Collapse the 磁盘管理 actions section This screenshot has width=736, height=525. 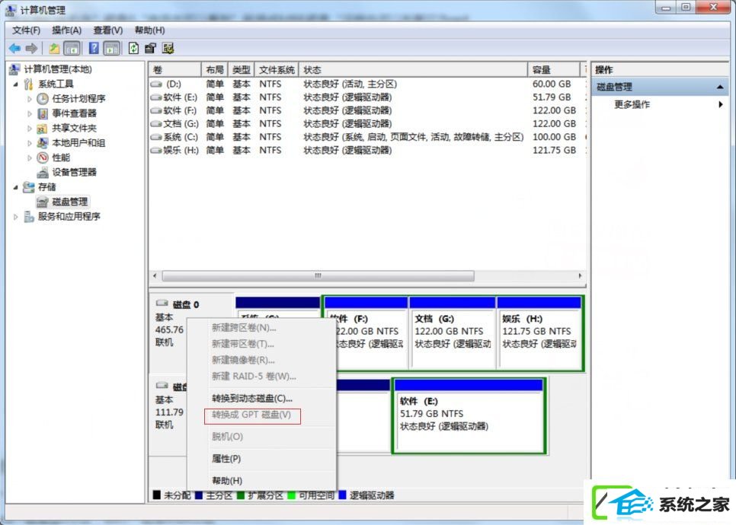(720, 87)
